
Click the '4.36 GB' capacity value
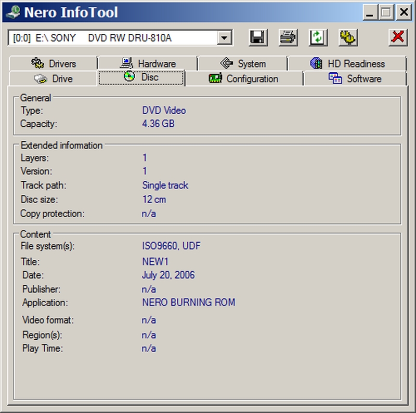(x=158, y=124)
